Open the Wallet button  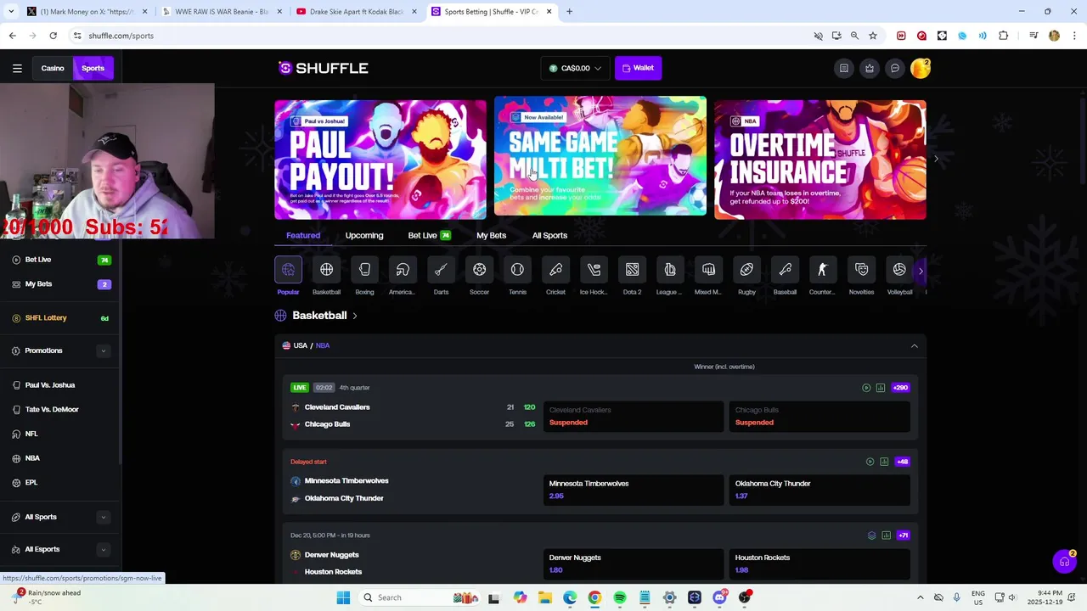(x=638, y=68)
